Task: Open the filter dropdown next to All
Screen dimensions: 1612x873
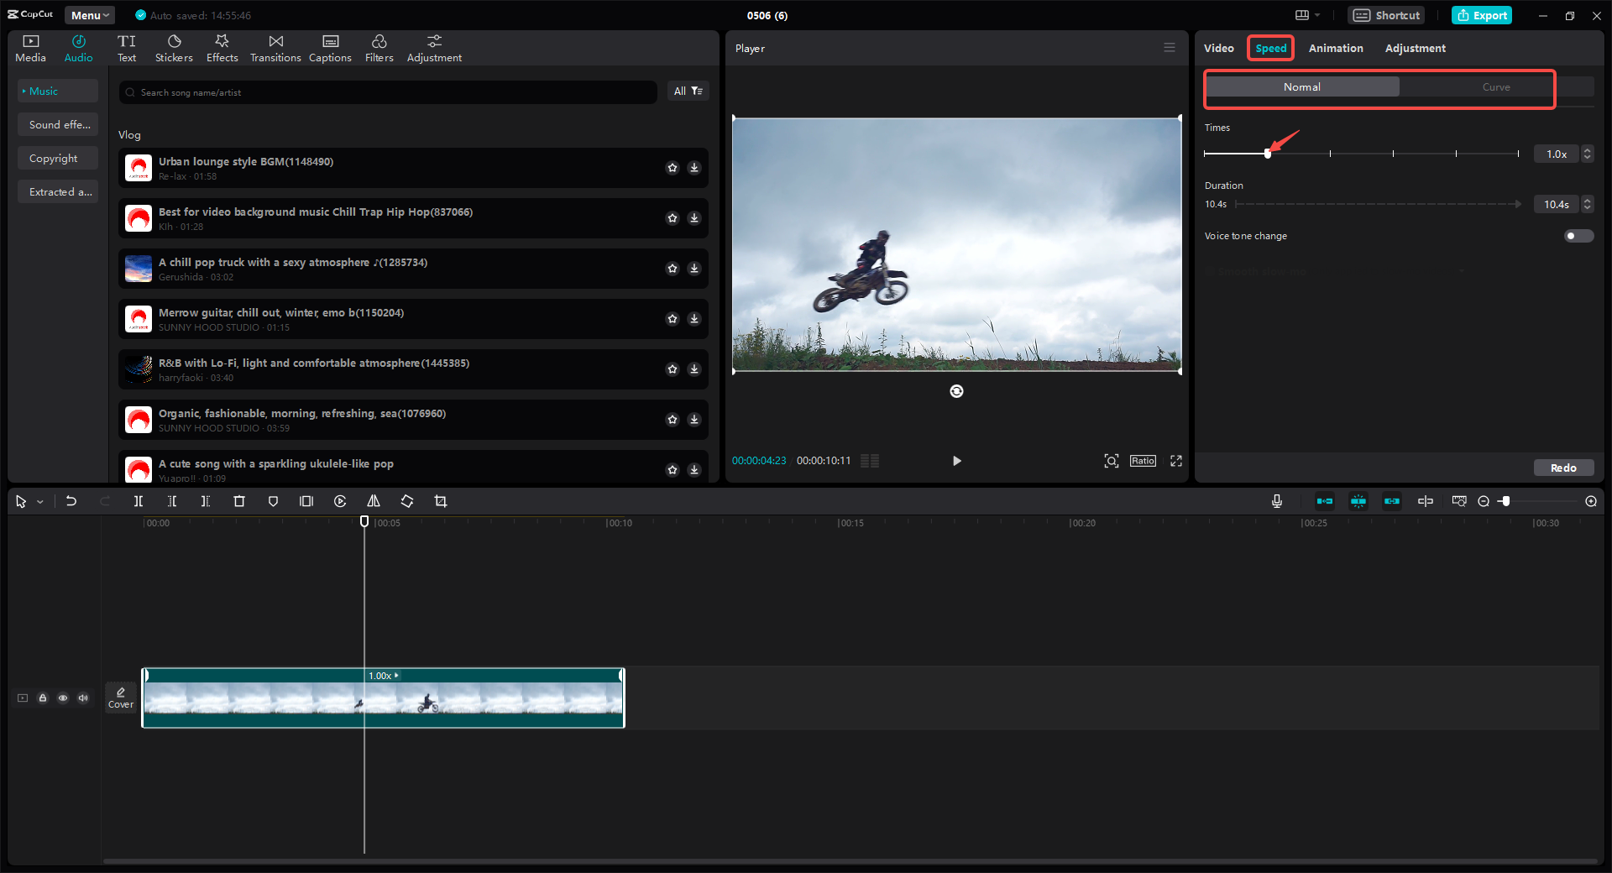Action: click(695, 91)
